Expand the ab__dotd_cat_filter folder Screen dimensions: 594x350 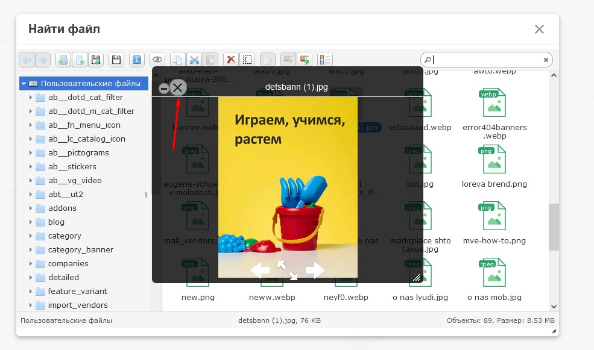[x=31, y=98]
